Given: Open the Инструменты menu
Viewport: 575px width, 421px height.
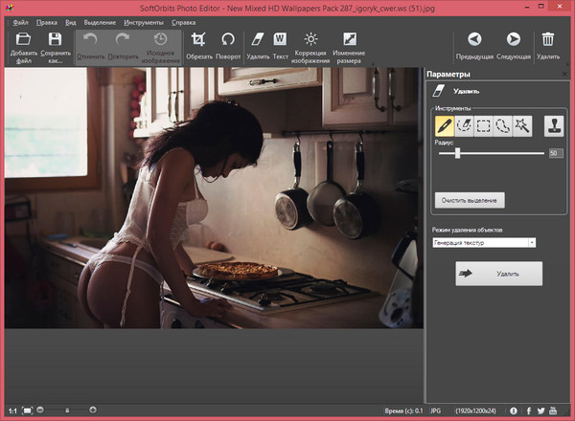Looking at the screenshot, I should click(142, 20).
